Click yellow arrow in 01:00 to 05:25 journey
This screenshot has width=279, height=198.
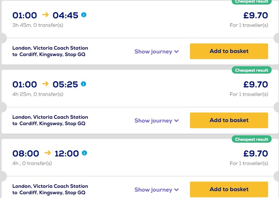tap(45, 84)
